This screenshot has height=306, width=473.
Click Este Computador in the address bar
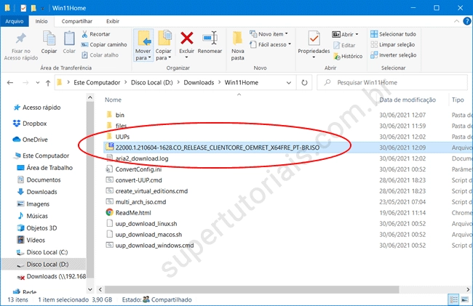pos(97,83)
